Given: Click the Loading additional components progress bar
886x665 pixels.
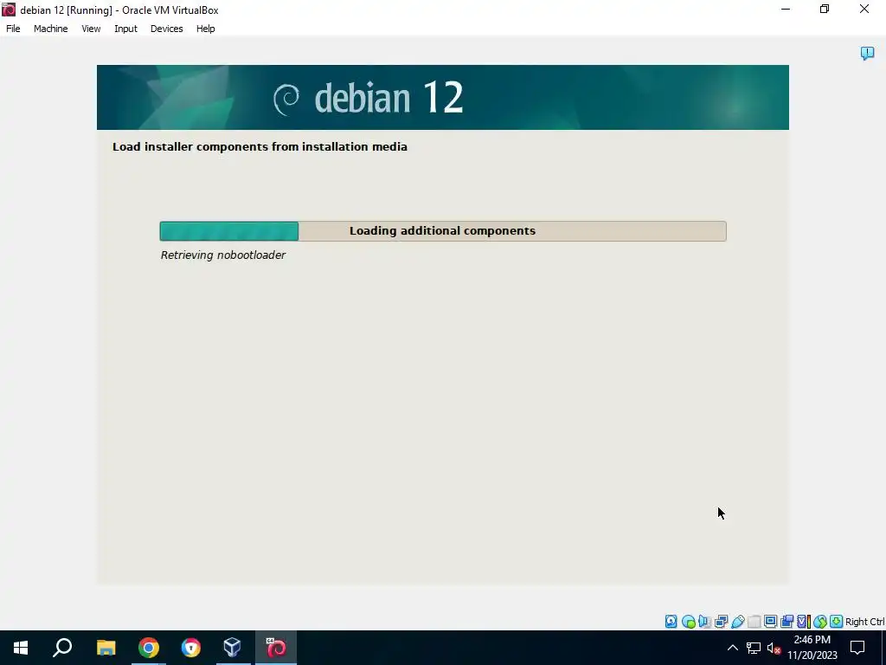Looking at the screenshot, I should (x=443, y=230).
